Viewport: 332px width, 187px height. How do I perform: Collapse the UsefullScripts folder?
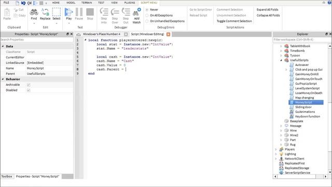pos(281,60)
